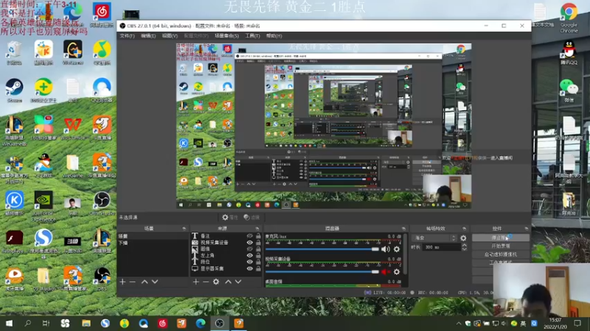Move source down in sources panel

238,282
